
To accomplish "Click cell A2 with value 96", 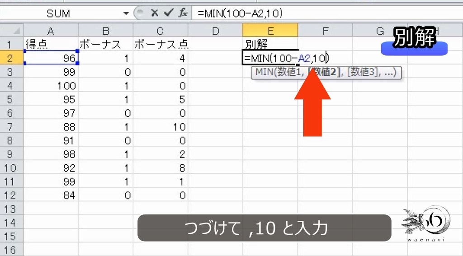I will point(51,58).
